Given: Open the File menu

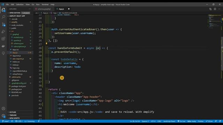Looking at the screenshot, I should point(7,5).
